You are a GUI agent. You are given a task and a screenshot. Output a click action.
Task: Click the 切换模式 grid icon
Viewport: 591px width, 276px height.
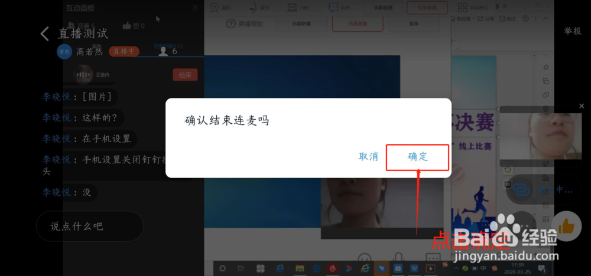click(x=463, y=7)
